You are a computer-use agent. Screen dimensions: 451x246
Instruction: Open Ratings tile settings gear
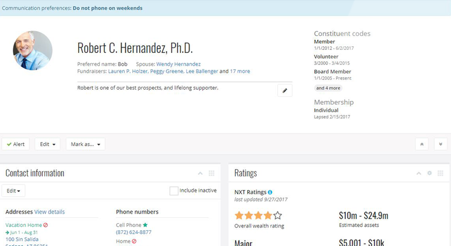coord(429,173)
